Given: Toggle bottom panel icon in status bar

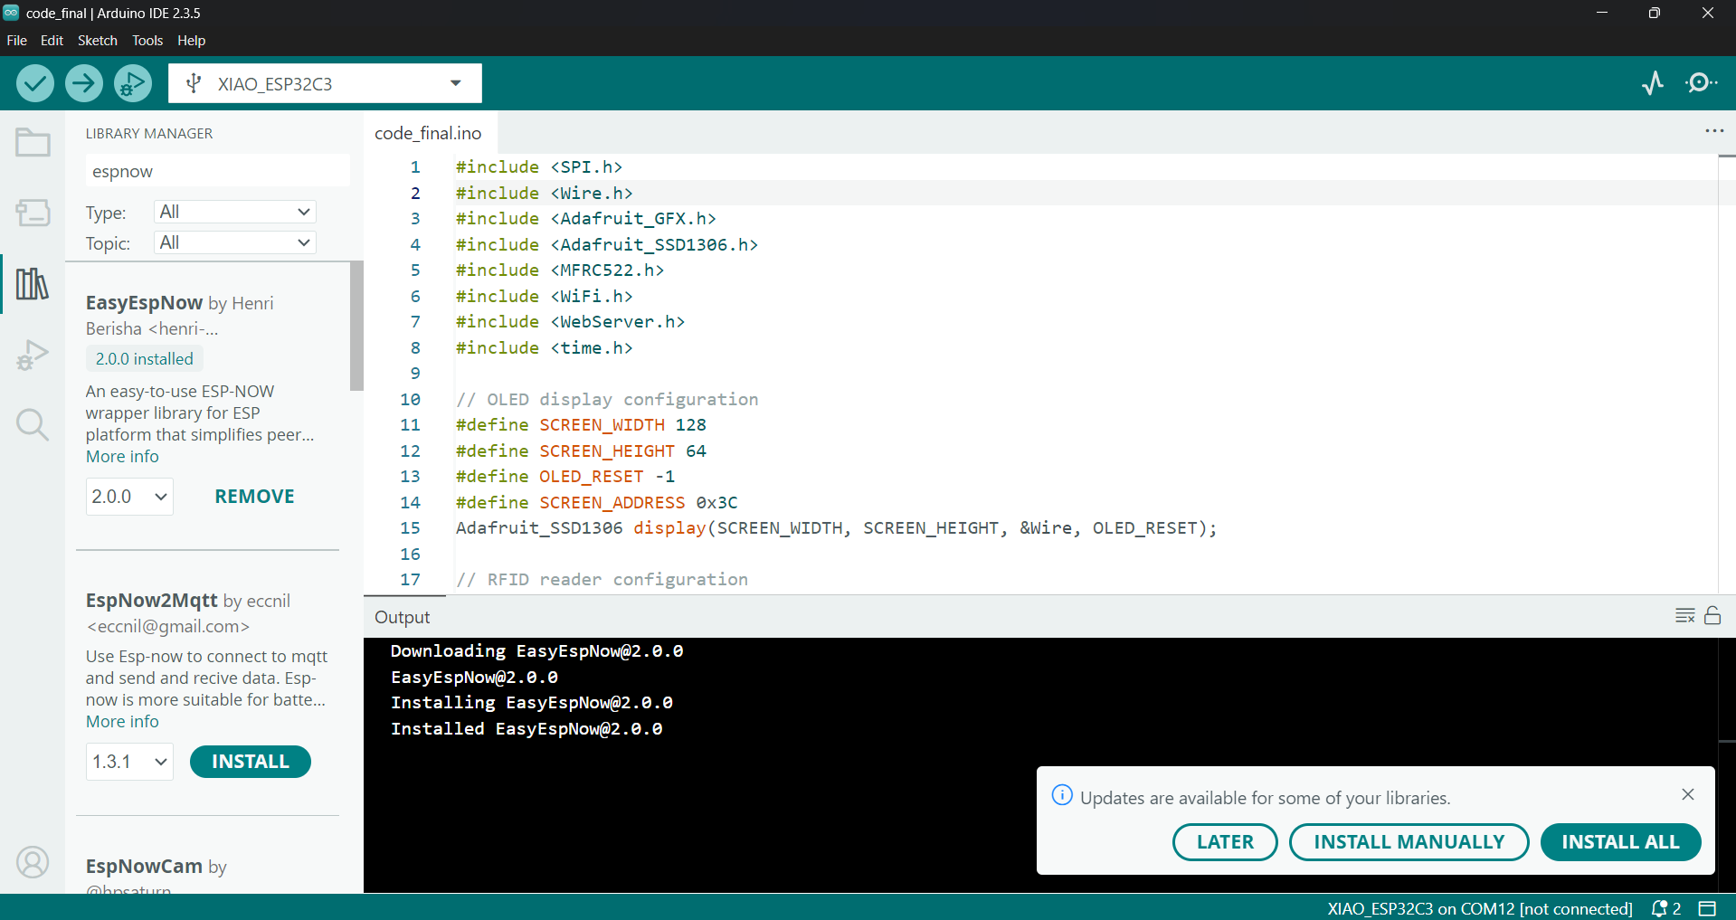Looking at the screenshot, I should click(1707, 908).
